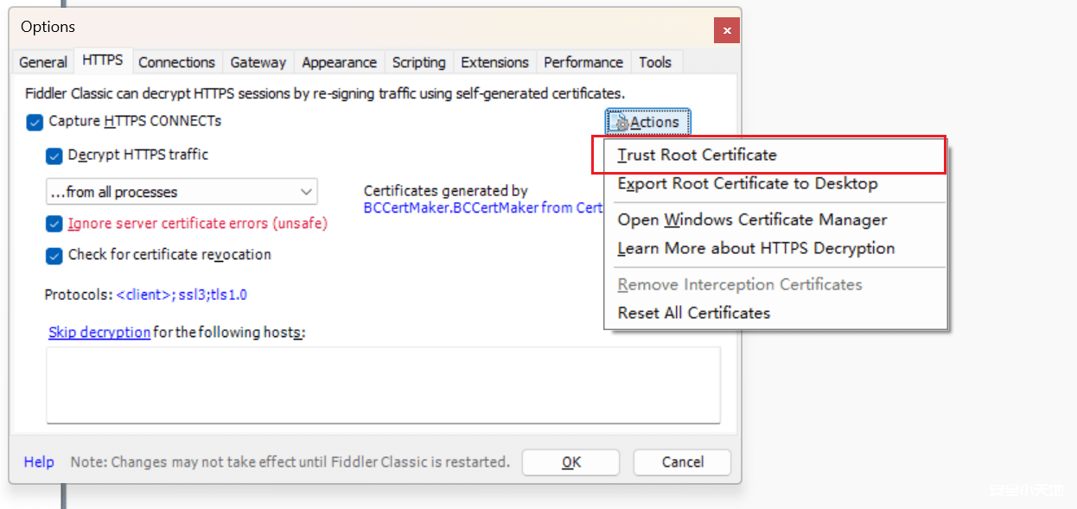Click the Actions gear button
1077x509 pixels.
tap(647, 123)
